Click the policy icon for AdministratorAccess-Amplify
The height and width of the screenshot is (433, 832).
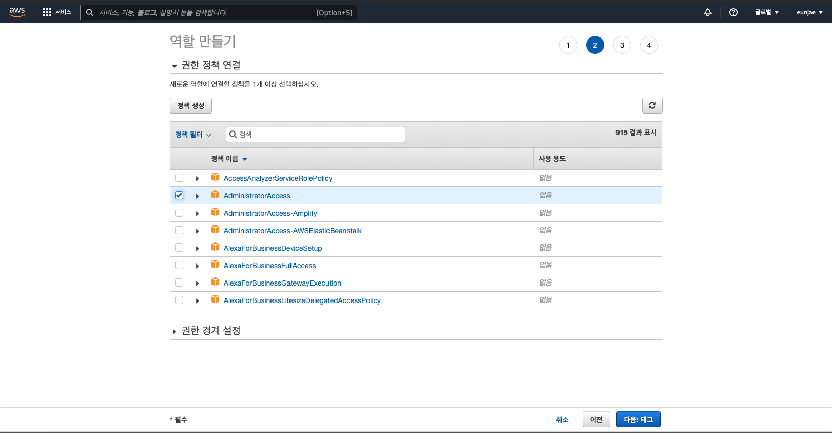pos(215,212)
